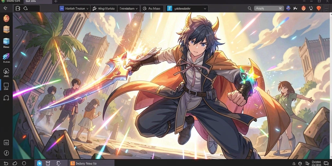Viewport: 332px width, 166px height.
Task: Click the toolbar button with the refresh circle icon
Action: (x=152, y=8)
